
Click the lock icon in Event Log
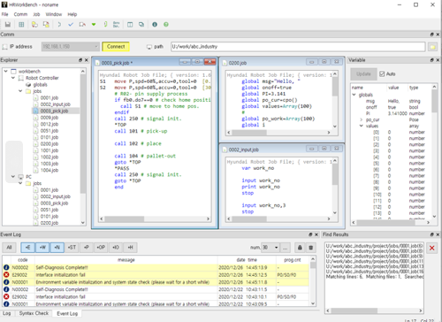[300, 248]
